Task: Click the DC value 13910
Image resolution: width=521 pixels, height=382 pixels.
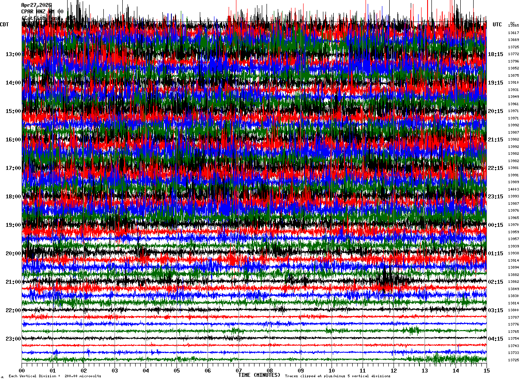Action: coord(513,83)
